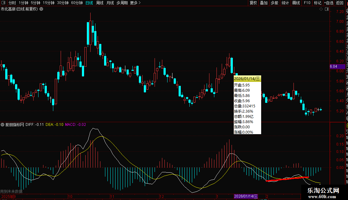Viewport: 348px width, 200px height.
Task: Add stock via +自选 button
Action: tap(329, 3)
